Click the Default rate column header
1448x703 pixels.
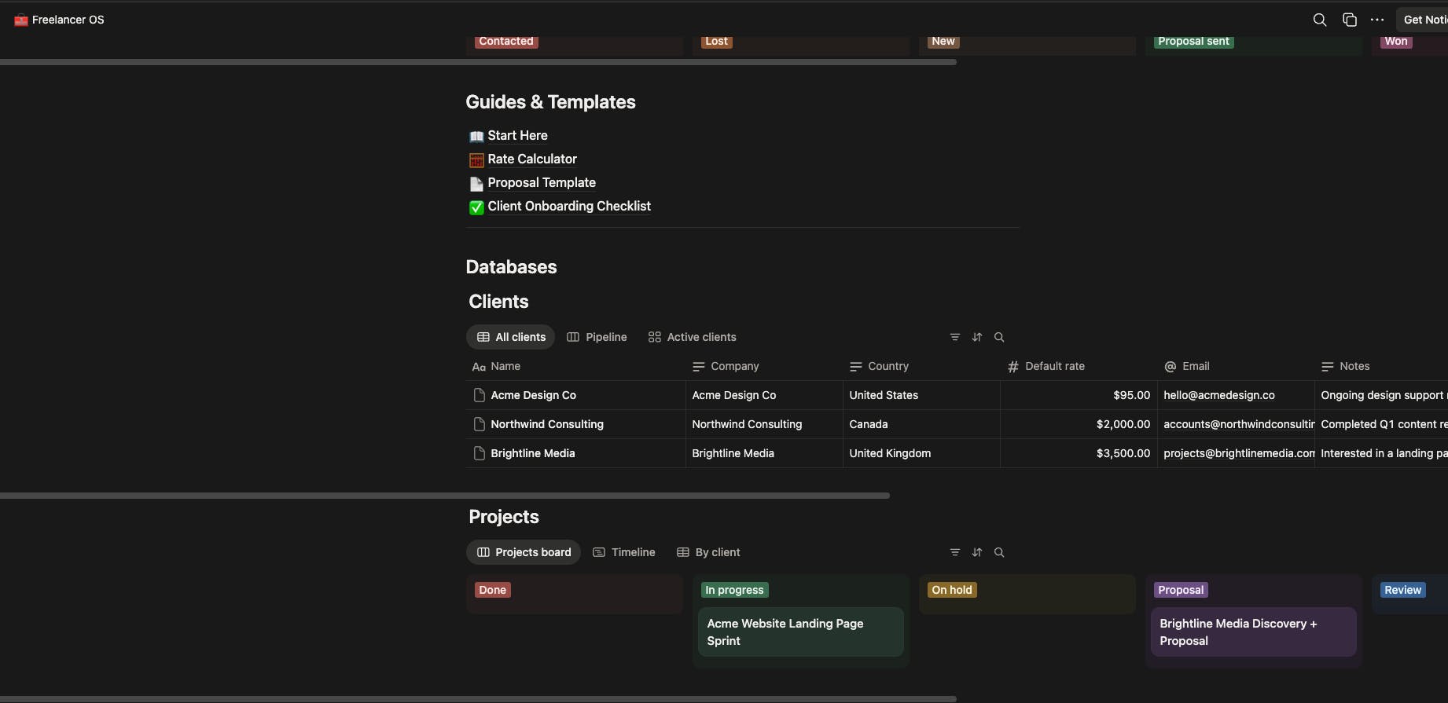[1079, 366]
